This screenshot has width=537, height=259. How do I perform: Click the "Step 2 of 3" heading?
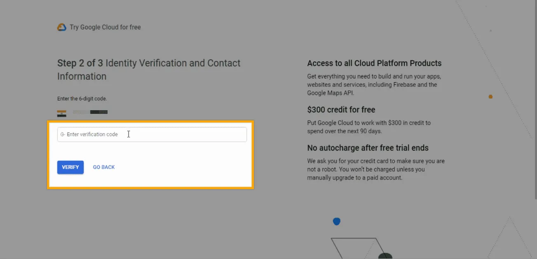point(80,63)
